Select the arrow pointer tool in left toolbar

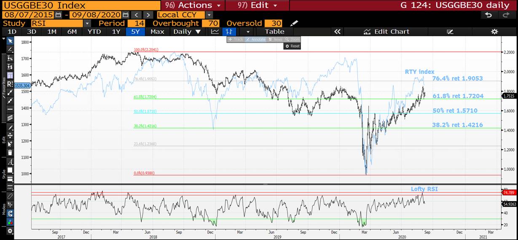10,41
